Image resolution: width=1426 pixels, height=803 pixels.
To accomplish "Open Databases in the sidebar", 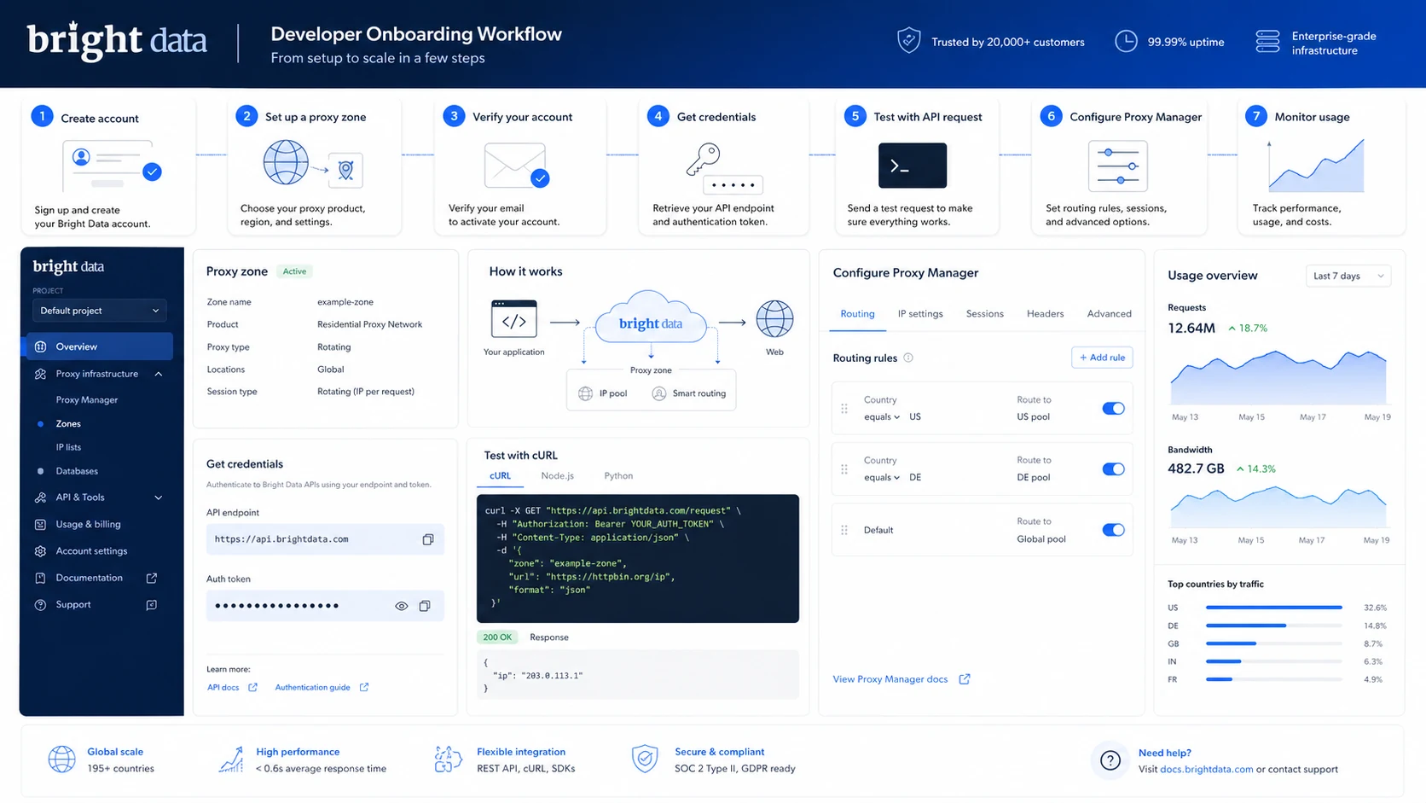I will pos(77,471).
